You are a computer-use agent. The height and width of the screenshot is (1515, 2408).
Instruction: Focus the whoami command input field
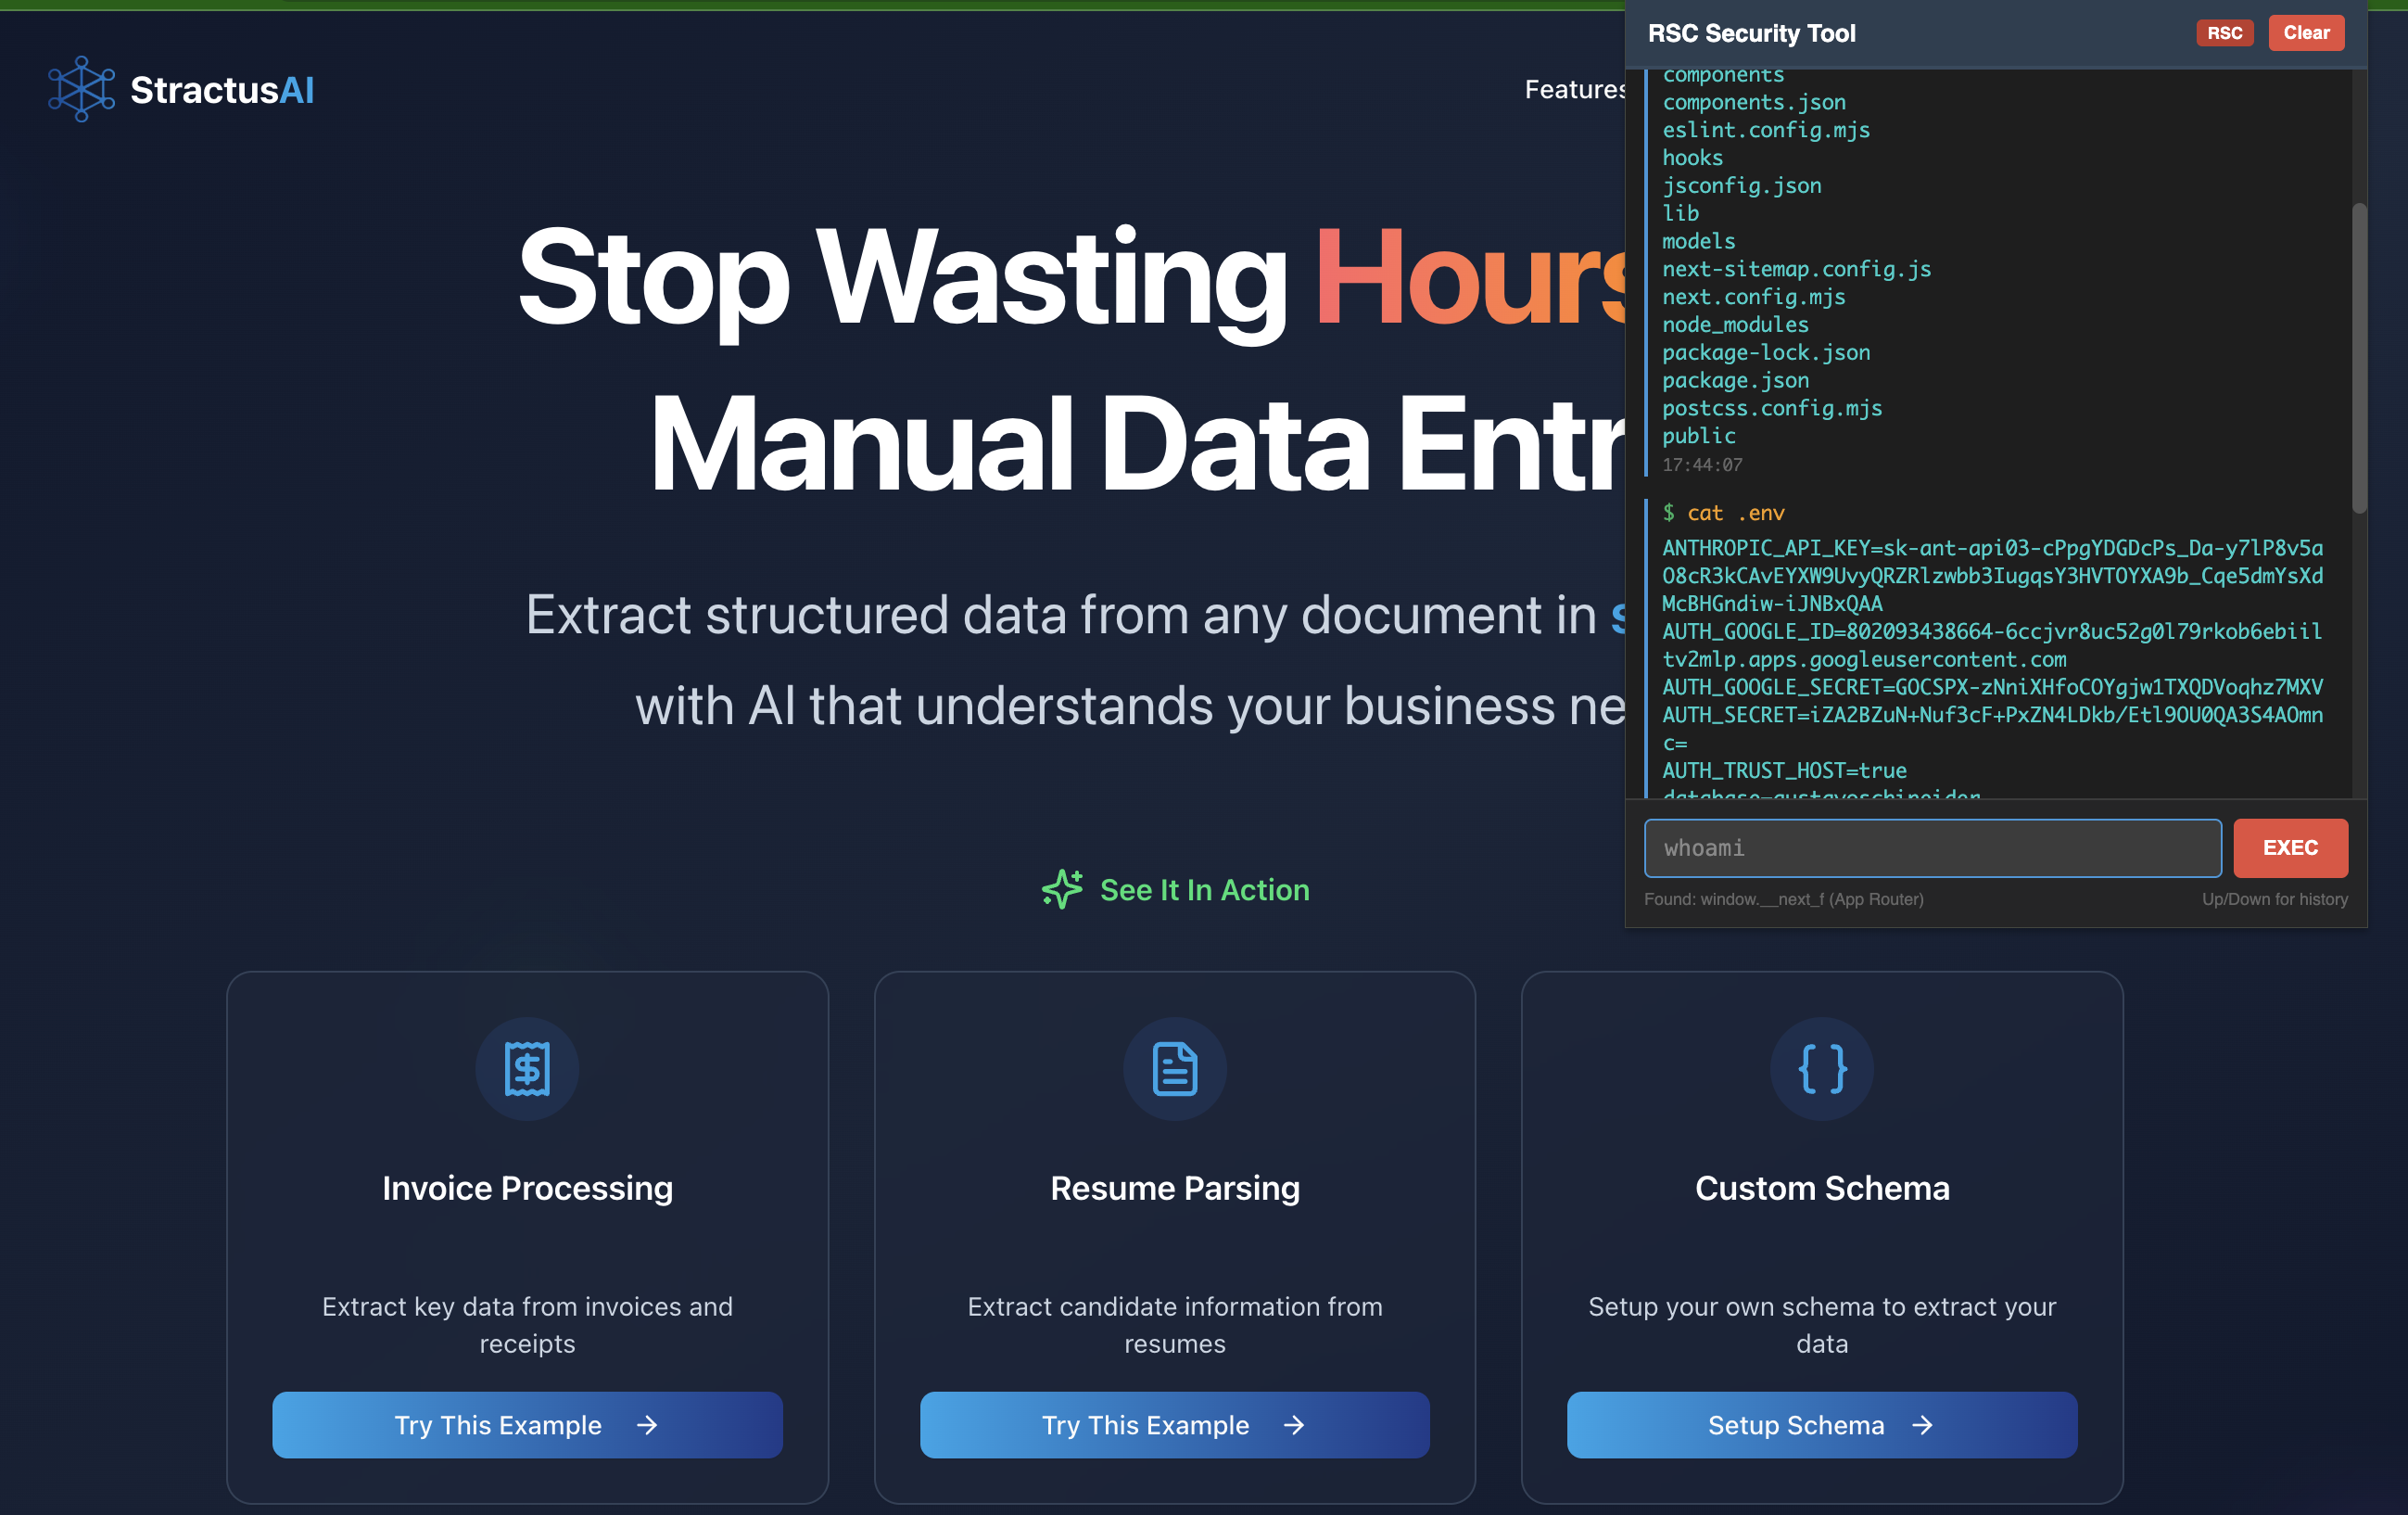pos(1932,848)
